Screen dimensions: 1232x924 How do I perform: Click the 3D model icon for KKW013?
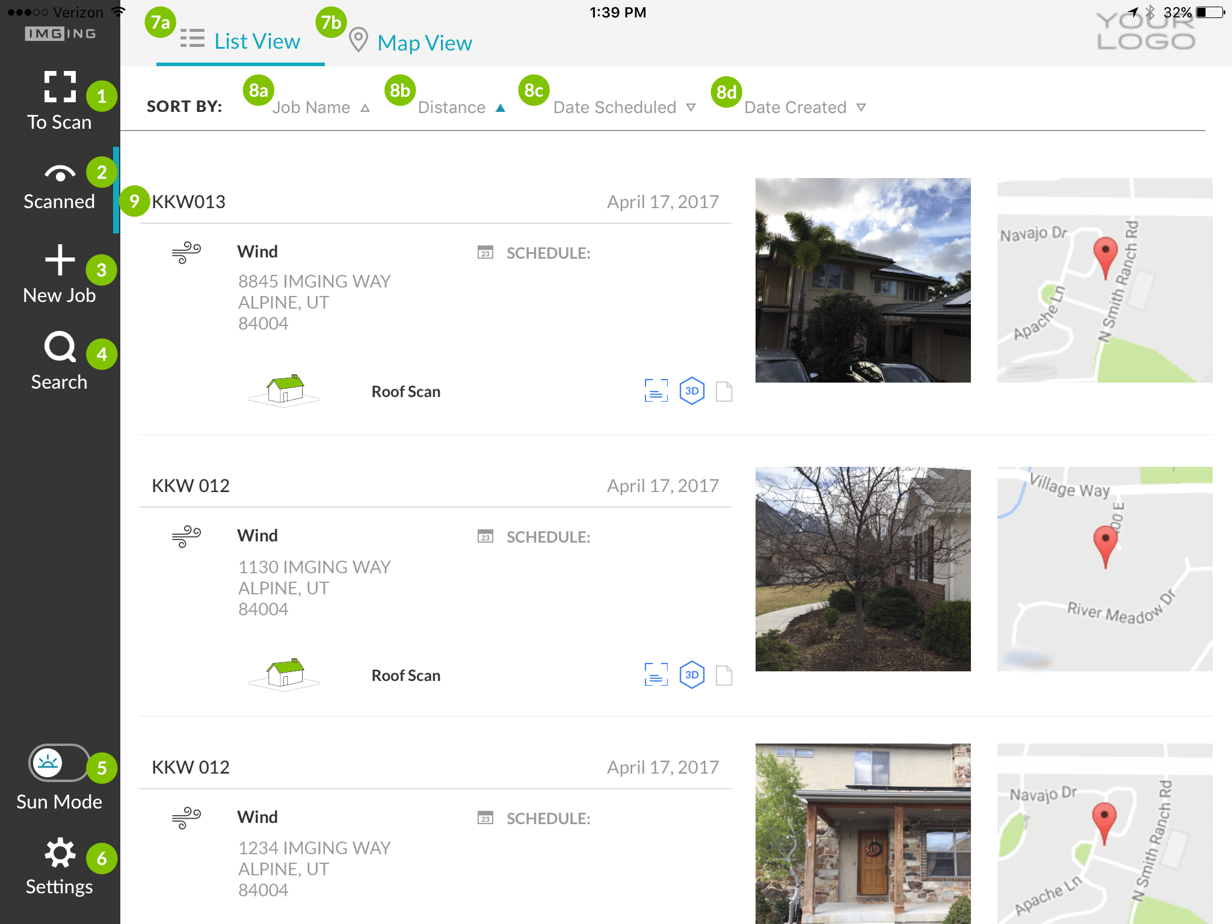[692, 392]
